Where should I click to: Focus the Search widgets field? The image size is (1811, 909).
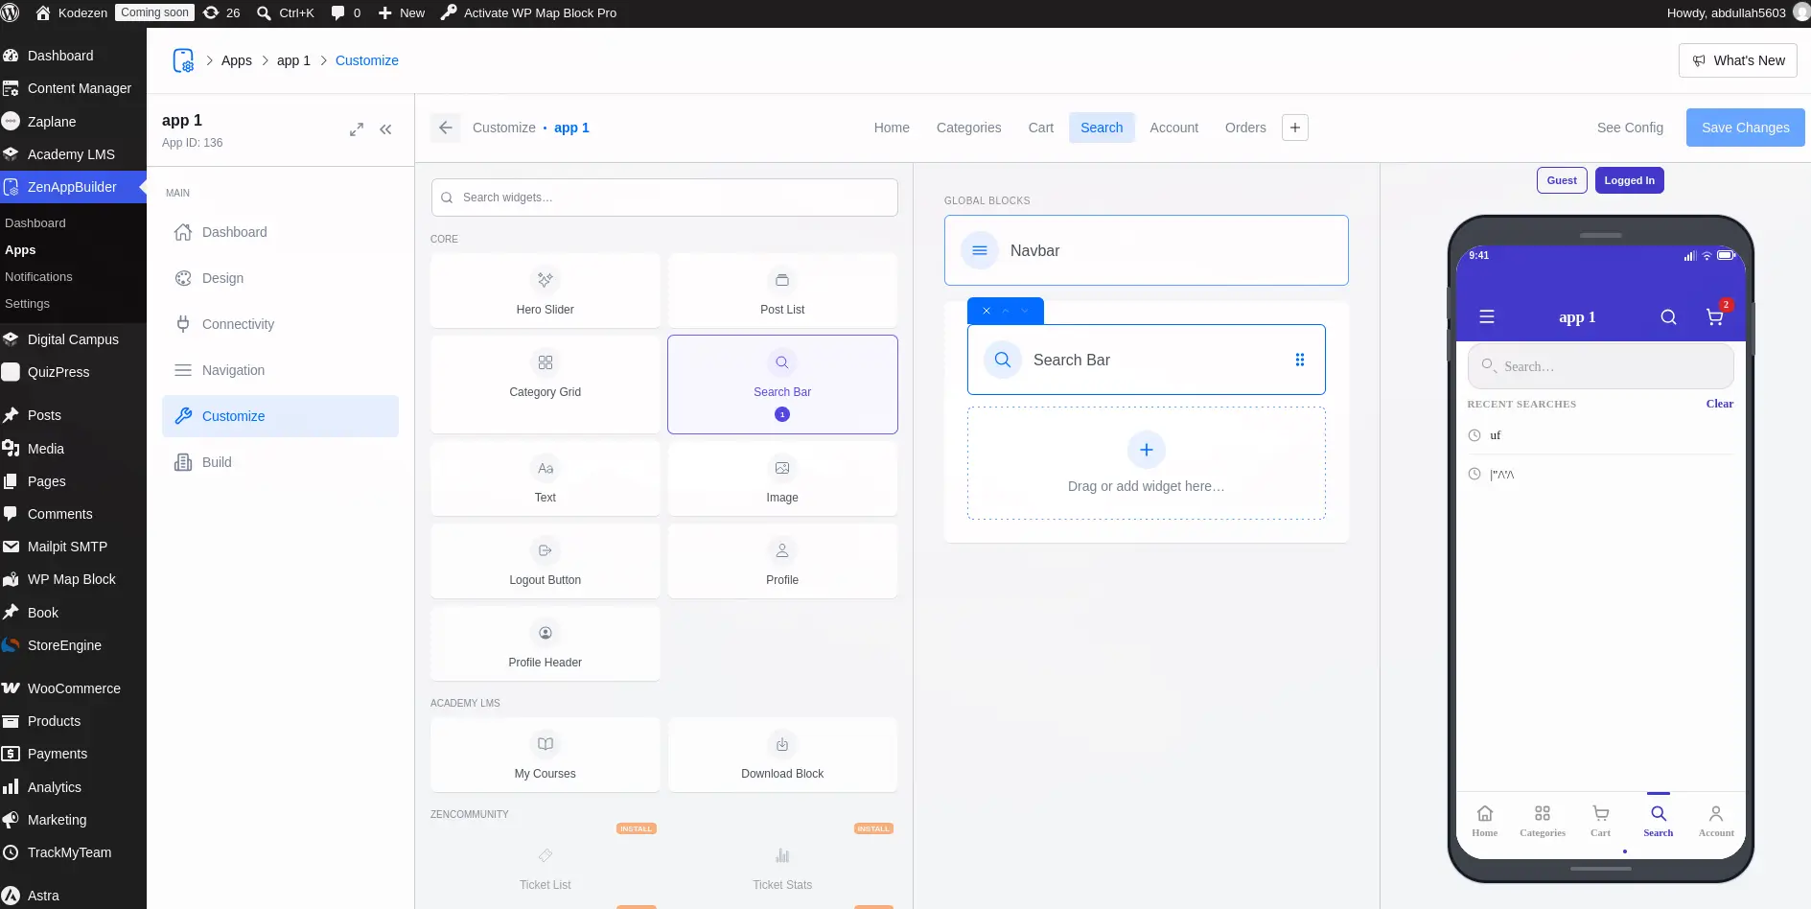(x=664, y=198)
